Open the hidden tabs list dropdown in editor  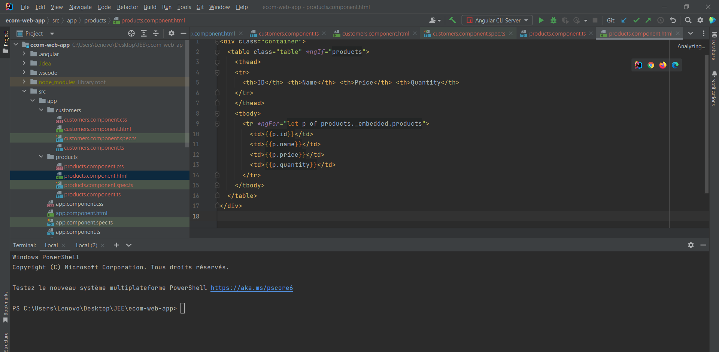(691, 33)
